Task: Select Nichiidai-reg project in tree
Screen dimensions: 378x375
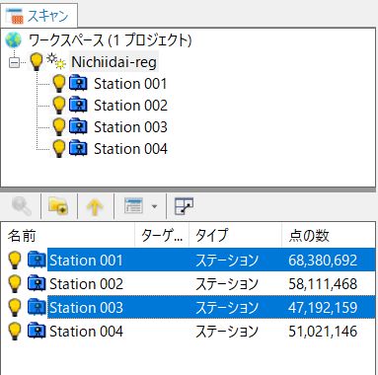Action: pos(113,62)
